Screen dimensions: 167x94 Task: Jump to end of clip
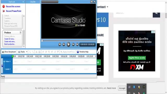pos(77,44)
